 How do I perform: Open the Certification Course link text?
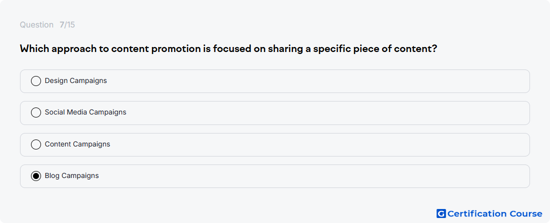[495, 213]
